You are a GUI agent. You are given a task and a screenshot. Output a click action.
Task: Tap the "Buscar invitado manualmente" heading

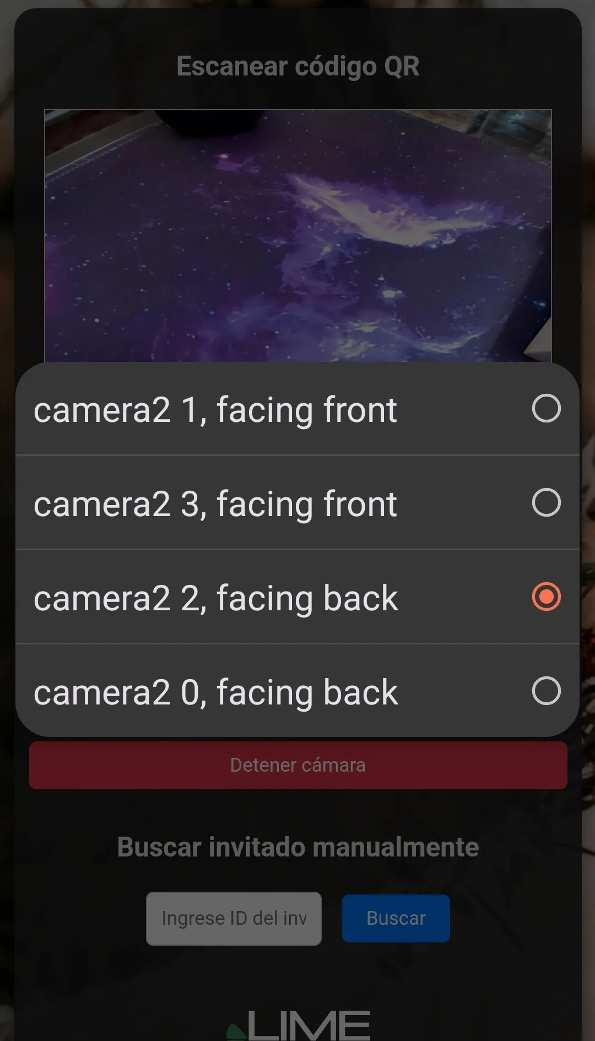297,847
